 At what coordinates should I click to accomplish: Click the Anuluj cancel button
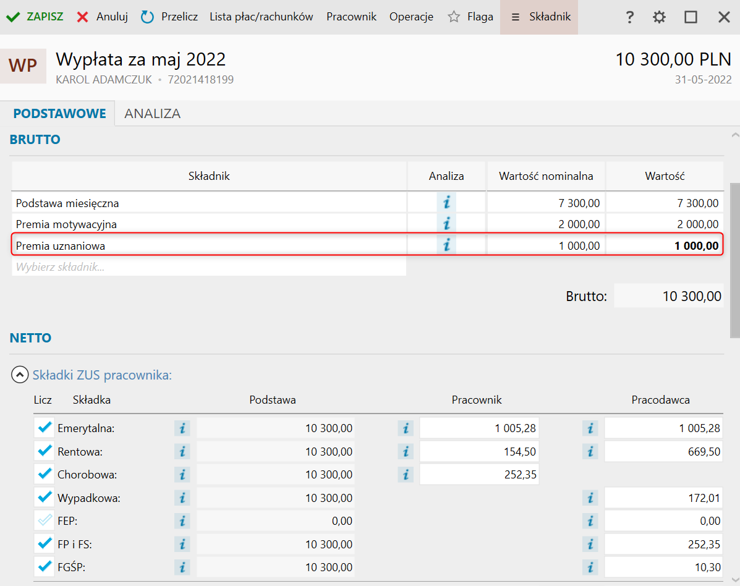point(103,17)
